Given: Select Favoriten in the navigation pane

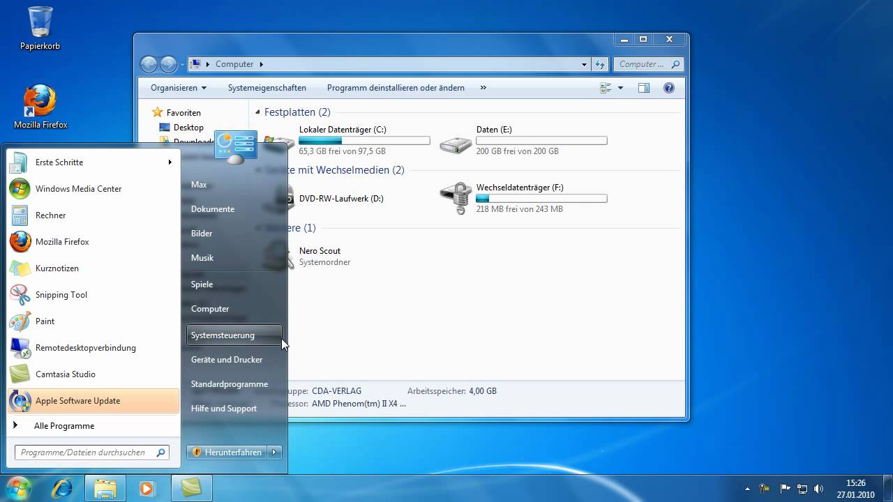Looking at the screenshot, I should [x=183, y=113].
